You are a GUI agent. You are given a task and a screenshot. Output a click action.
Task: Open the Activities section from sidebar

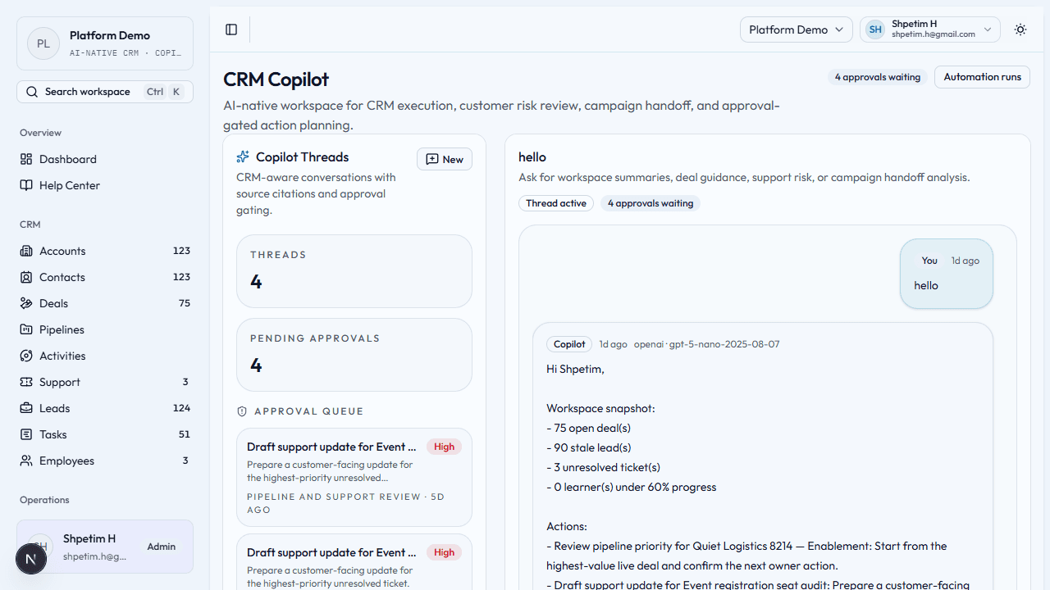[27, 356]
